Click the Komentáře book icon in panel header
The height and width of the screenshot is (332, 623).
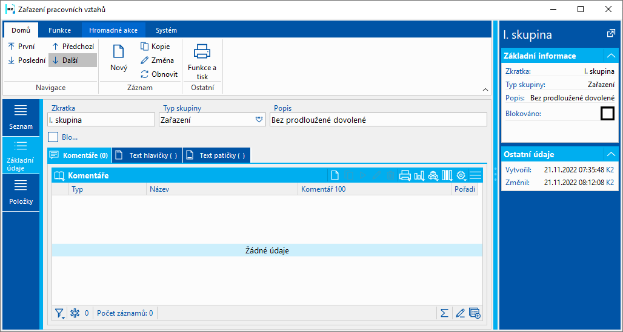[x=59, y=175]
